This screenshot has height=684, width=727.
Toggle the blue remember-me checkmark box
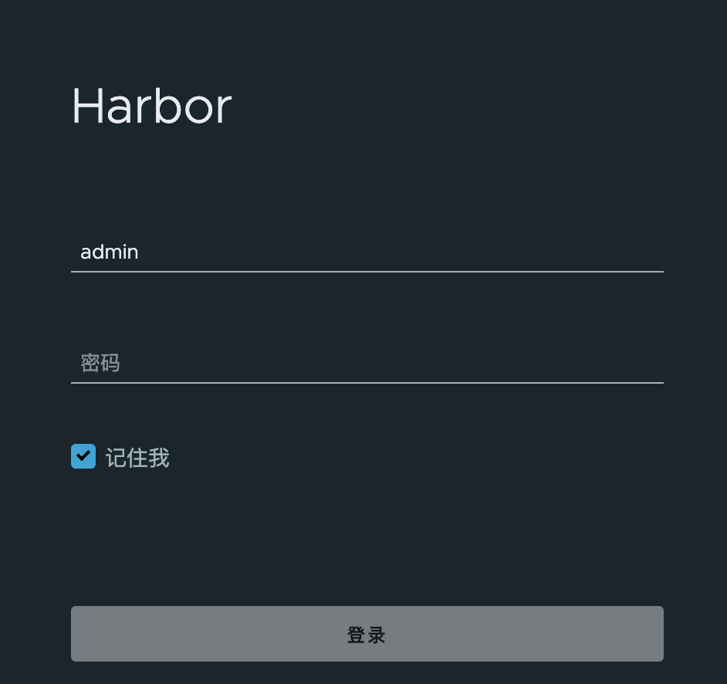coord(83,456)
